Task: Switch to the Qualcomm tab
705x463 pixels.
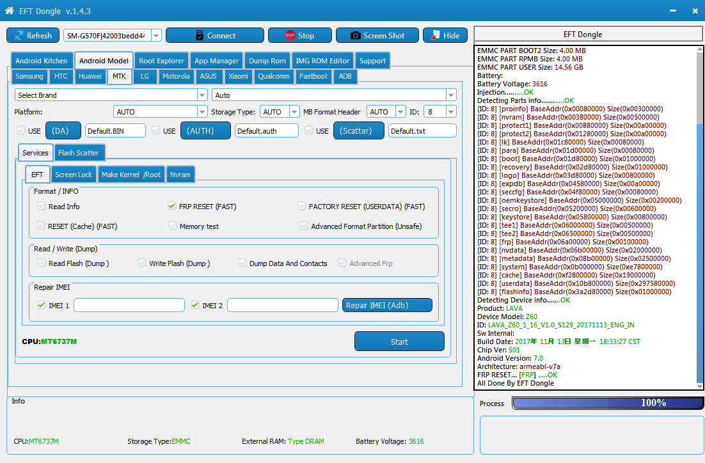Action: pos(273,76)
